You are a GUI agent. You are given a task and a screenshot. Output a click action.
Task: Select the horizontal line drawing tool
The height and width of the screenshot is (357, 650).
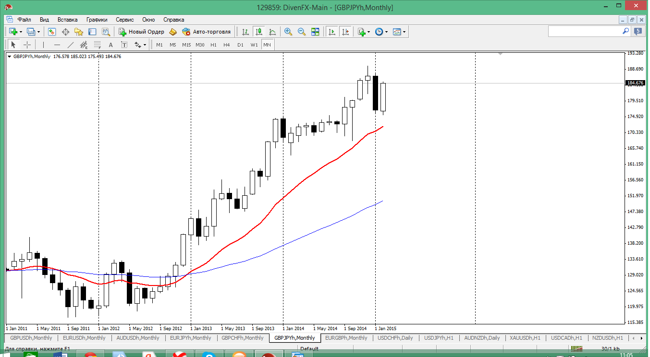(x=57, y=45)
